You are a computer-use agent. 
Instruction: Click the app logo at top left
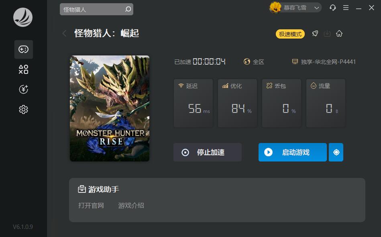(23, 17)
